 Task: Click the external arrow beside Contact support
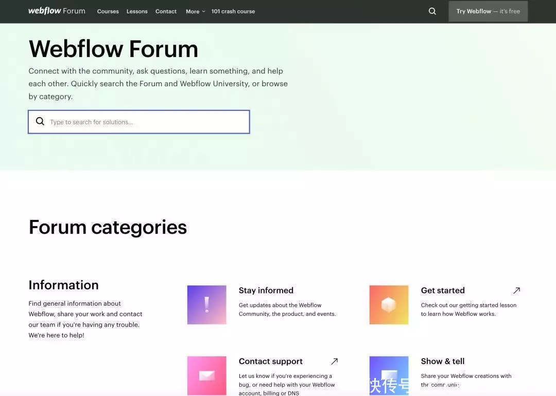[x=335, y=361]
